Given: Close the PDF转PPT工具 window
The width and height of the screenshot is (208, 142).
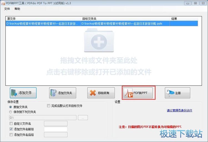Looking at the screenshot, I should click(x=203, y=3).
